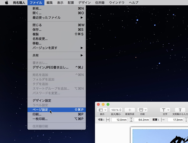Open the 拡大/縮小 zoom percentage dropdown

tap(116, 110)
